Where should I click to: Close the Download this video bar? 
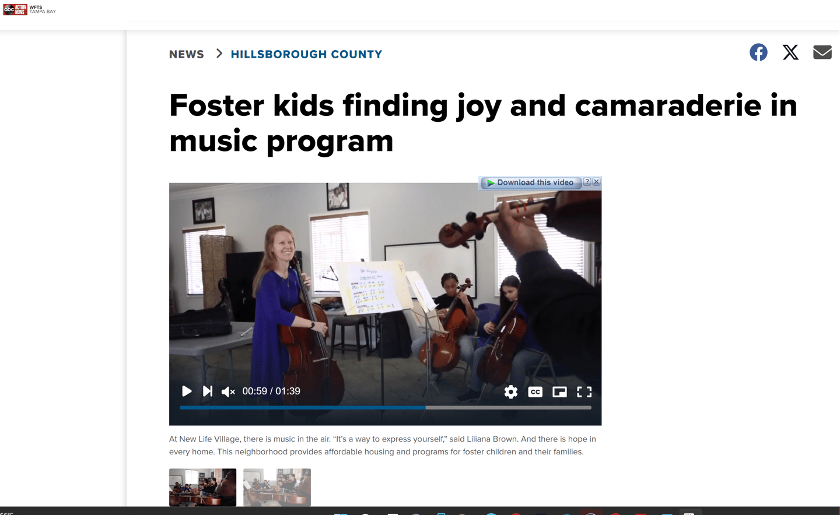coord(596,182)
